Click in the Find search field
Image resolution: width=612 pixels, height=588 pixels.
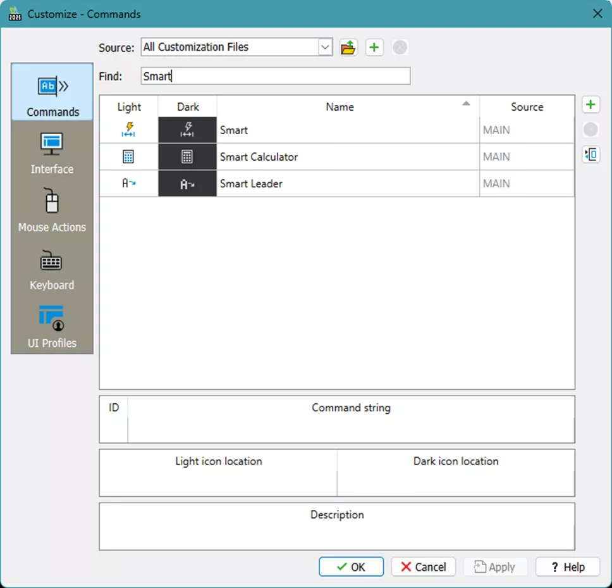click(x=275, y=76)
